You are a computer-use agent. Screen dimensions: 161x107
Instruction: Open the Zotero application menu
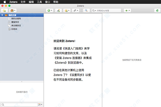13,2
